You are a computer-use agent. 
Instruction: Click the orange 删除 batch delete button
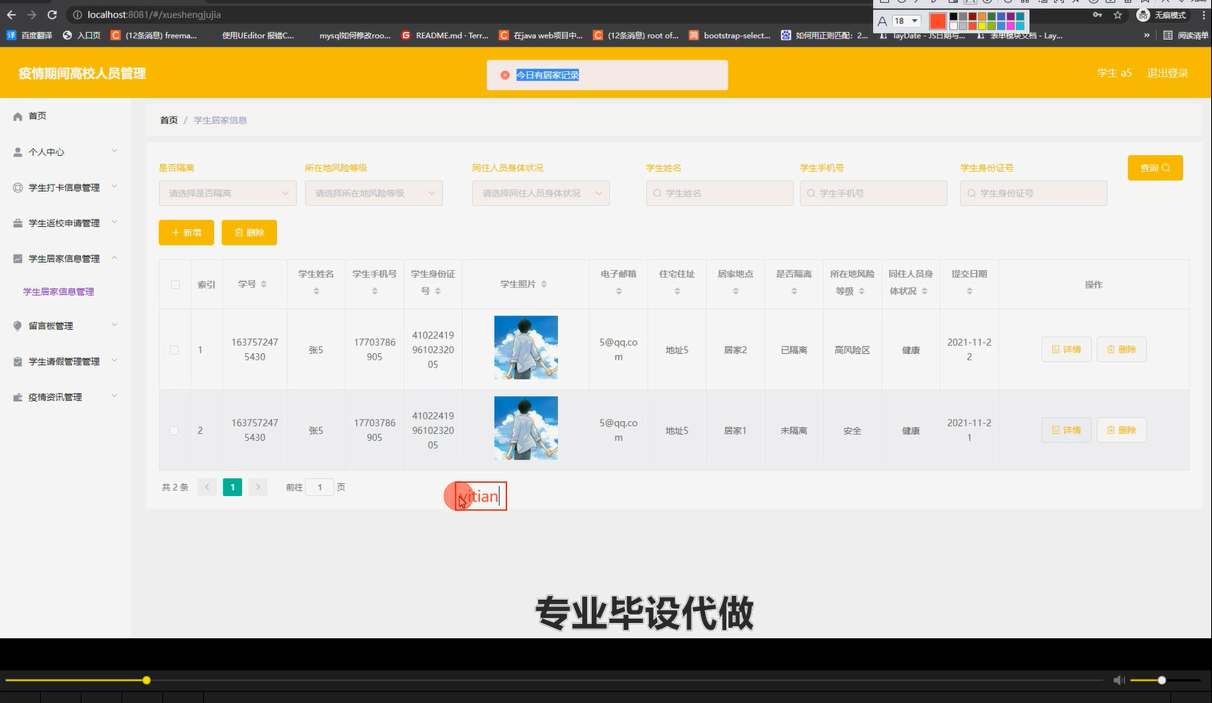(249, 232)
